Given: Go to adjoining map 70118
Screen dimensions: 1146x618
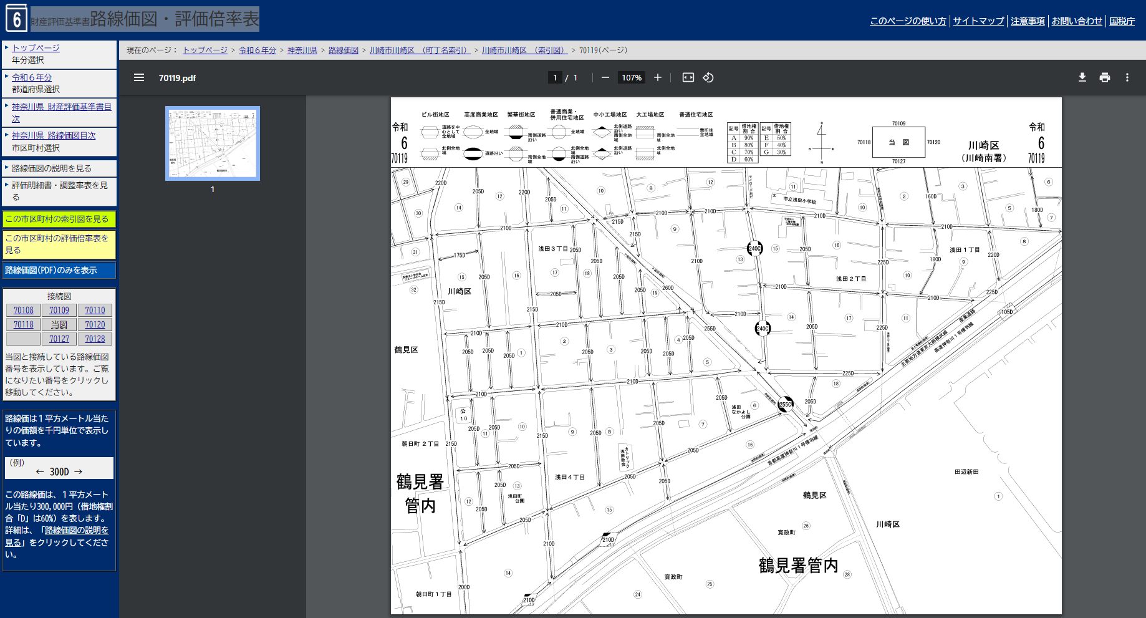Looking at the screenshot, I should [x=24, y=324].
